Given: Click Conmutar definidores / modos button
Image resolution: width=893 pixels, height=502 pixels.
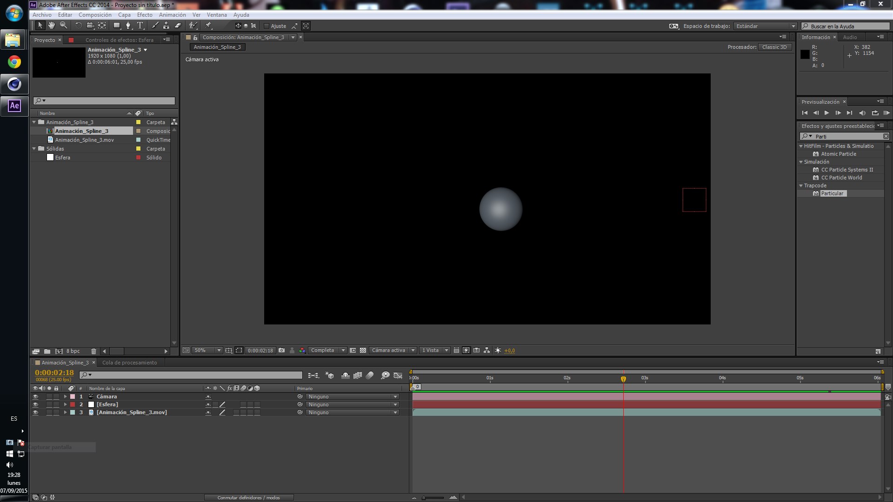Looking at the screenshot, I should coord(249,497).
